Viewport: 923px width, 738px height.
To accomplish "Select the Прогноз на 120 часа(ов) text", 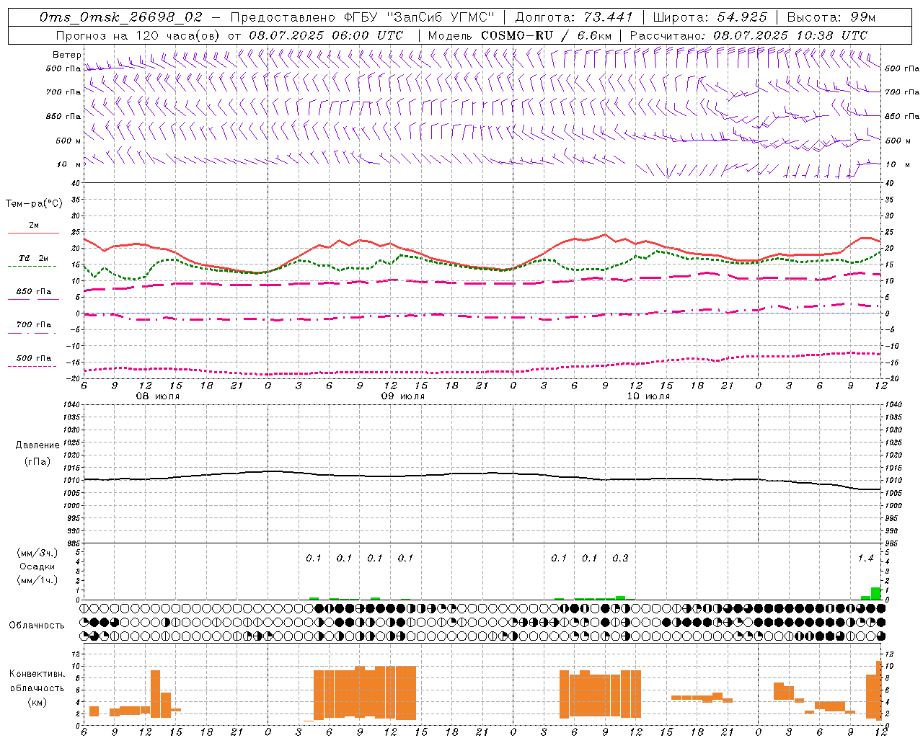I will click(138, 35).
